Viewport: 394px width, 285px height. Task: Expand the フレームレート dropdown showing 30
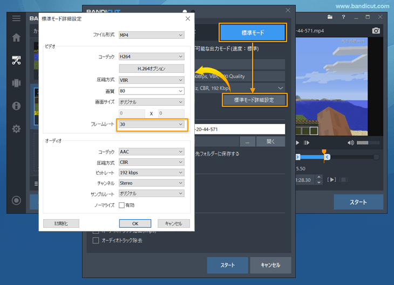click(152, 124)
